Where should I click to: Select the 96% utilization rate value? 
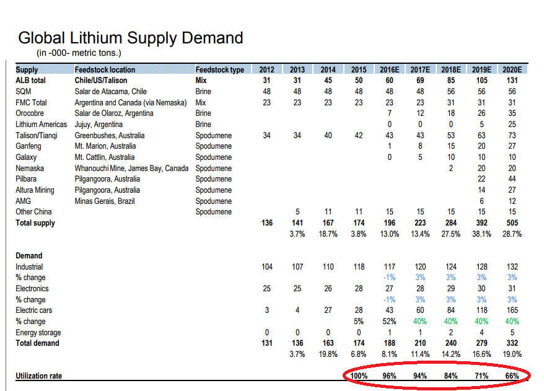click(x=389, y=376)
